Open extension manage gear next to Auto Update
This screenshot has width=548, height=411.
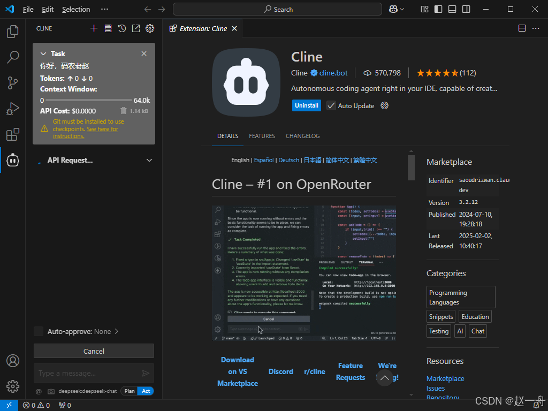tap(384, 105)
